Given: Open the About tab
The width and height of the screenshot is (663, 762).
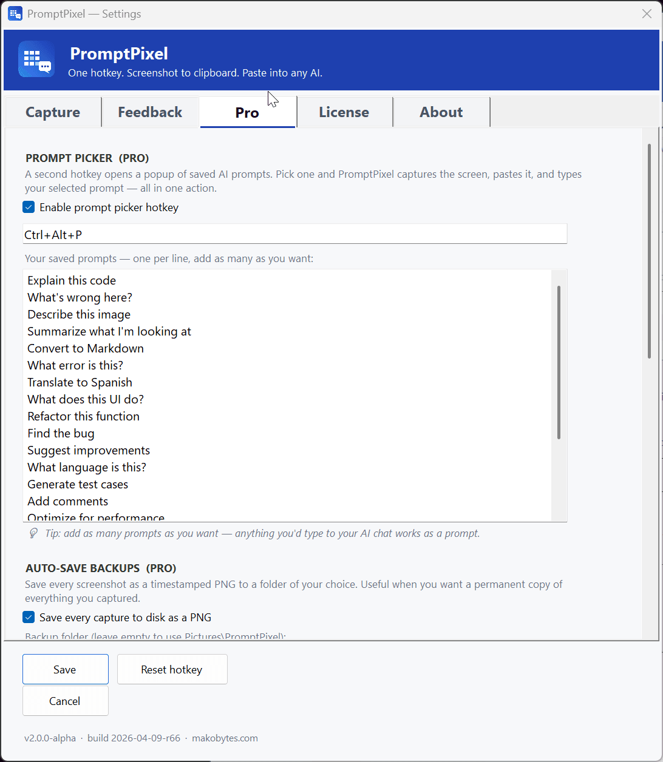Looking at the screenshot, I should 441,112.
